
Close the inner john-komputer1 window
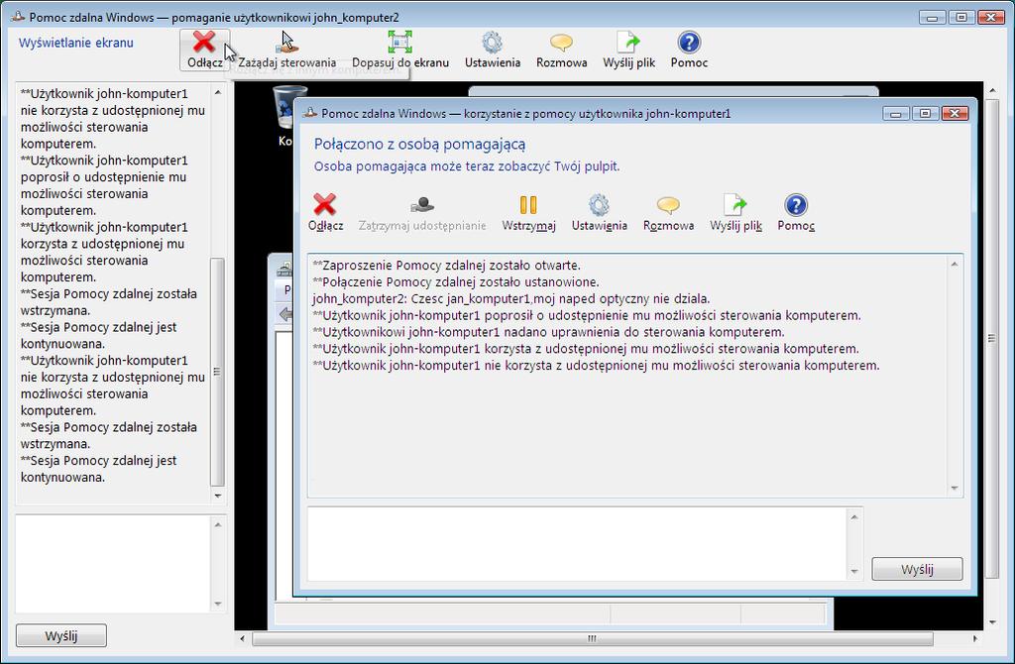click(x=955, y=114)
